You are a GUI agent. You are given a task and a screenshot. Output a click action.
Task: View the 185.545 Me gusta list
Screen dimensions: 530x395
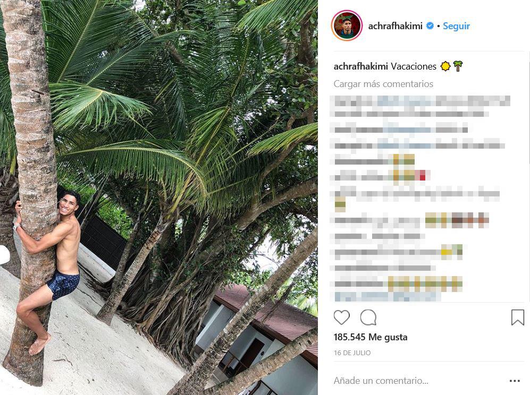coord(371,337)
